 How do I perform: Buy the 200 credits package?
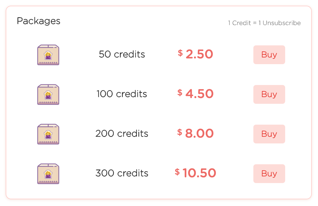[269, 134]
